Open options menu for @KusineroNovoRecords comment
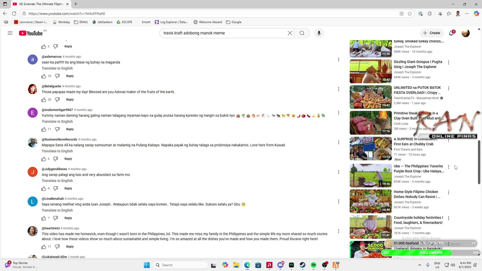482x271 pixels. click(x=339, y=142)
